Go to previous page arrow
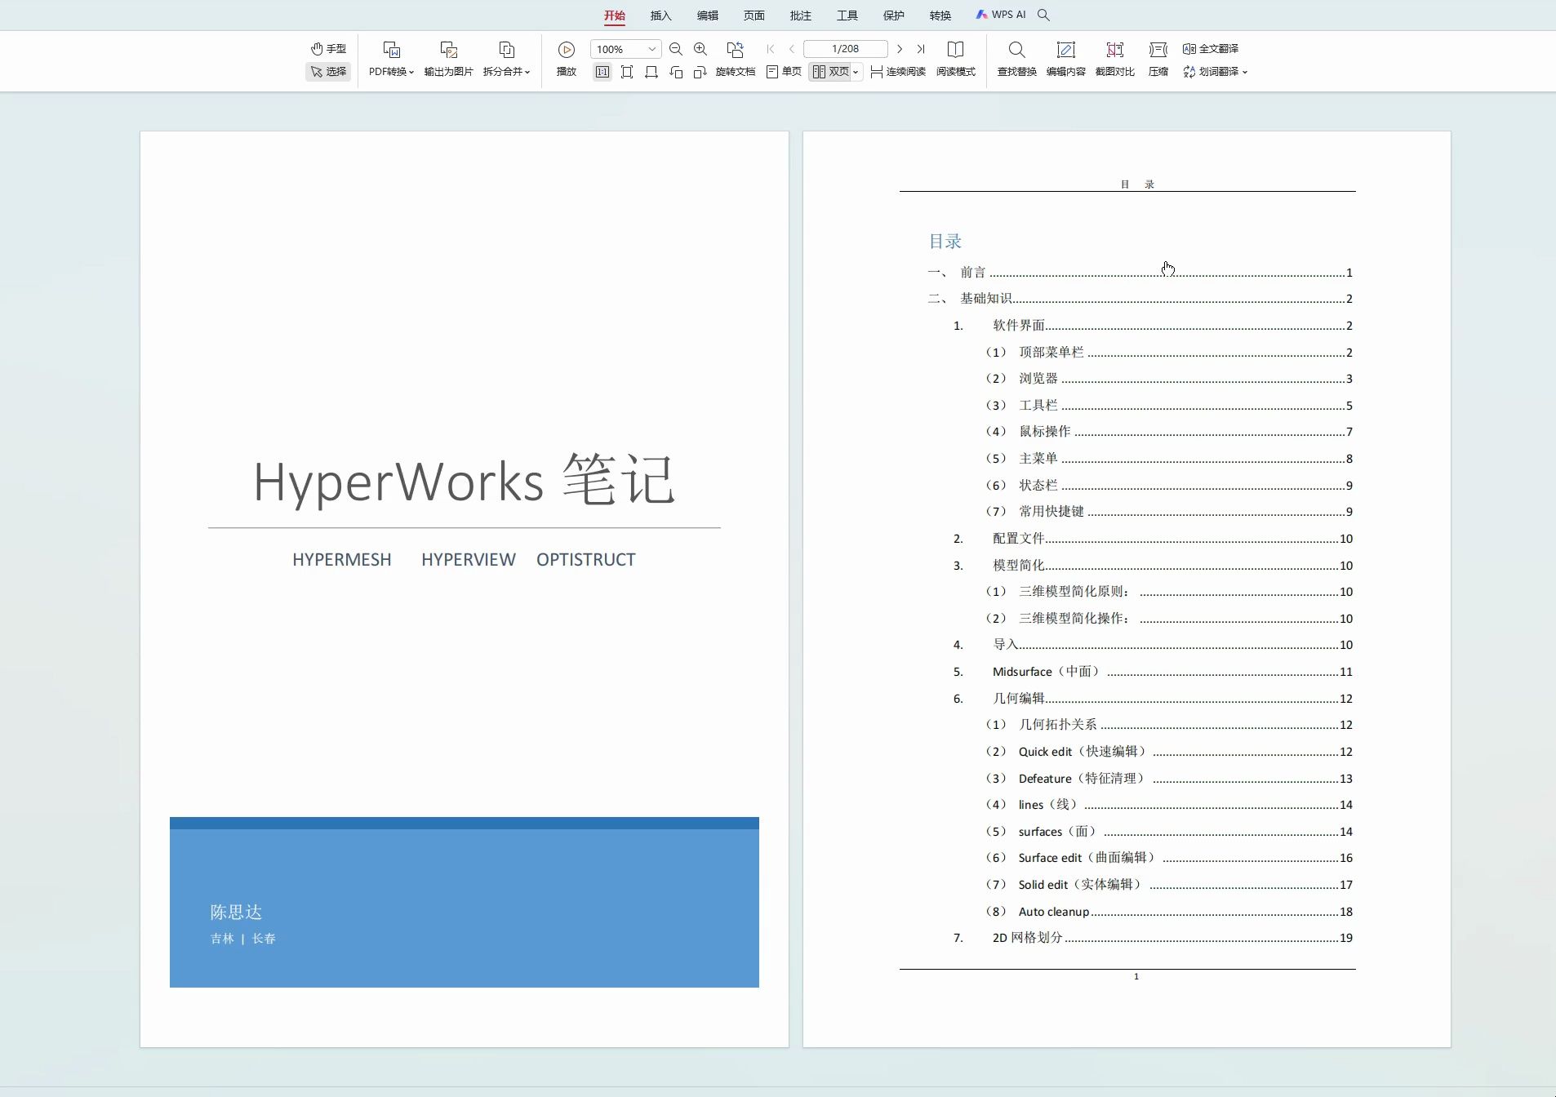The width and height of the screenshot is (1556, 1097). click(792, 49)
